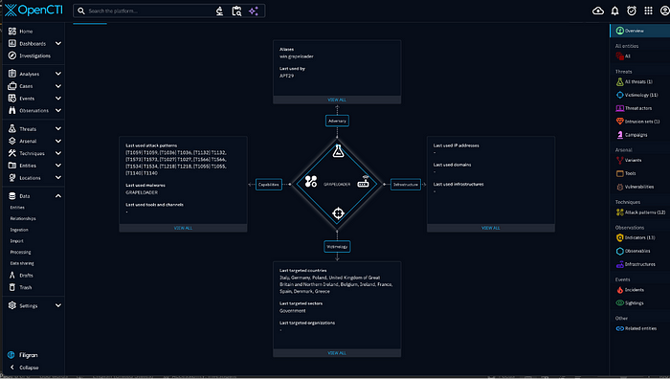
Task: Click the flask adversary icon in diamond
Action: [338, 151]
